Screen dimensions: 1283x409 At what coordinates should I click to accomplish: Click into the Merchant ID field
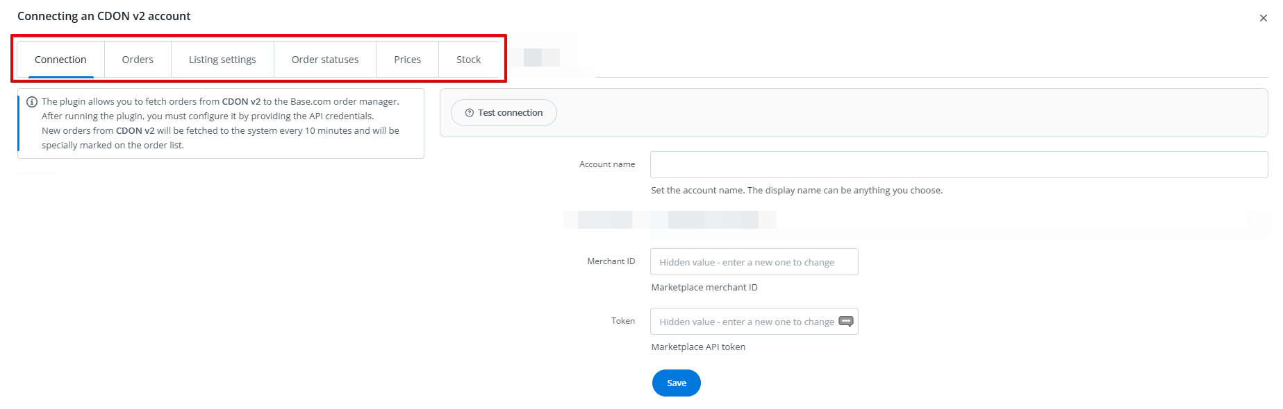tap(754, 262)
